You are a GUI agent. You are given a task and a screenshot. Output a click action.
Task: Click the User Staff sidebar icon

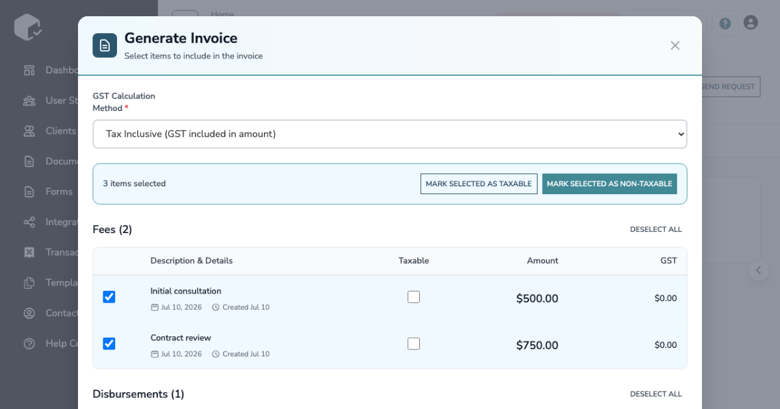click(29, 101)
